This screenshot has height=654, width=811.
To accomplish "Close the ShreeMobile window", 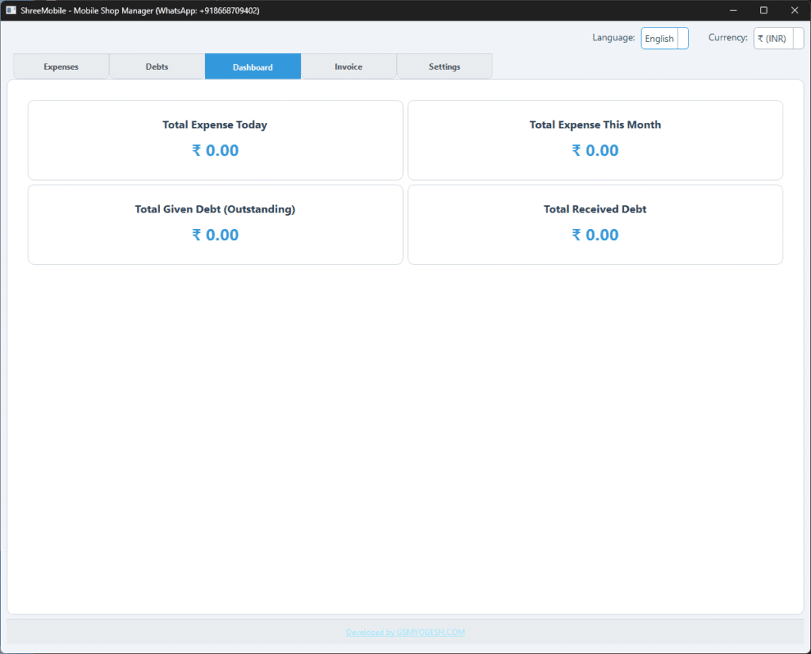I will 794,10.
